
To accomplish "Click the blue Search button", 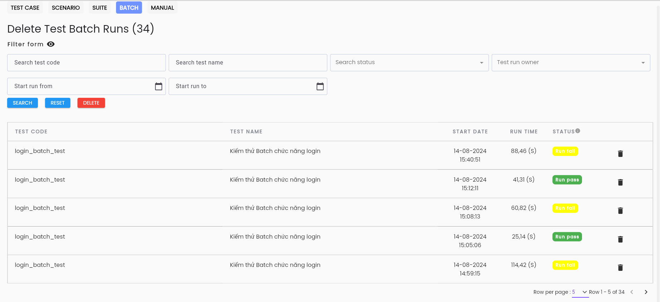I will (x=23, y=103).
